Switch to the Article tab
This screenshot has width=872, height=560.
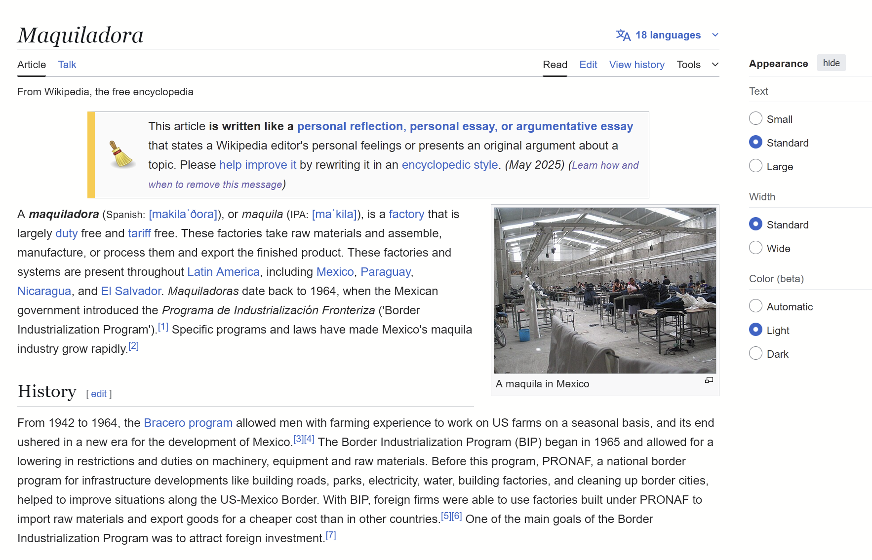32,65
